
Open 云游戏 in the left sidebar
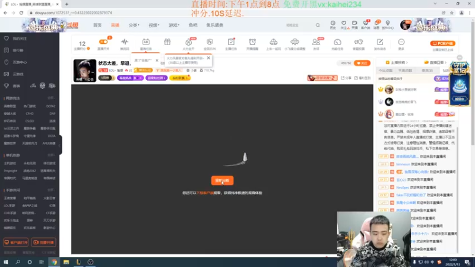[18, 74]
